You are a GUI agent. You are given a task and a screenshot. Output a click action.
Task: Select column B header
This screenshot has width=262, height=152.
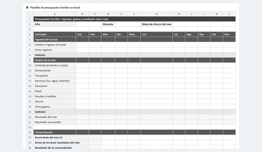82,14
